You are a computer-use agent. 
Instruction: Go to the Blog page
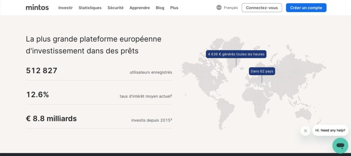coord(160,8)
